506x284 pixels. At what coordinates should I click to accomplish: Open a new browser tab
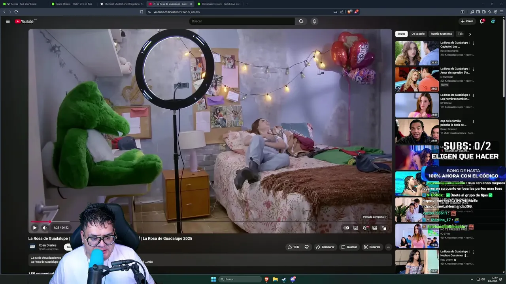247,4
